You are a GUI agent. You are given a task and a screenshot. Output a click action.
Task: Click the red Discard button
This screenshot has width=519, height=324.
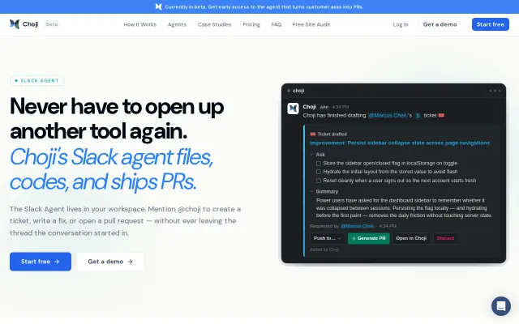pos(445,238)
